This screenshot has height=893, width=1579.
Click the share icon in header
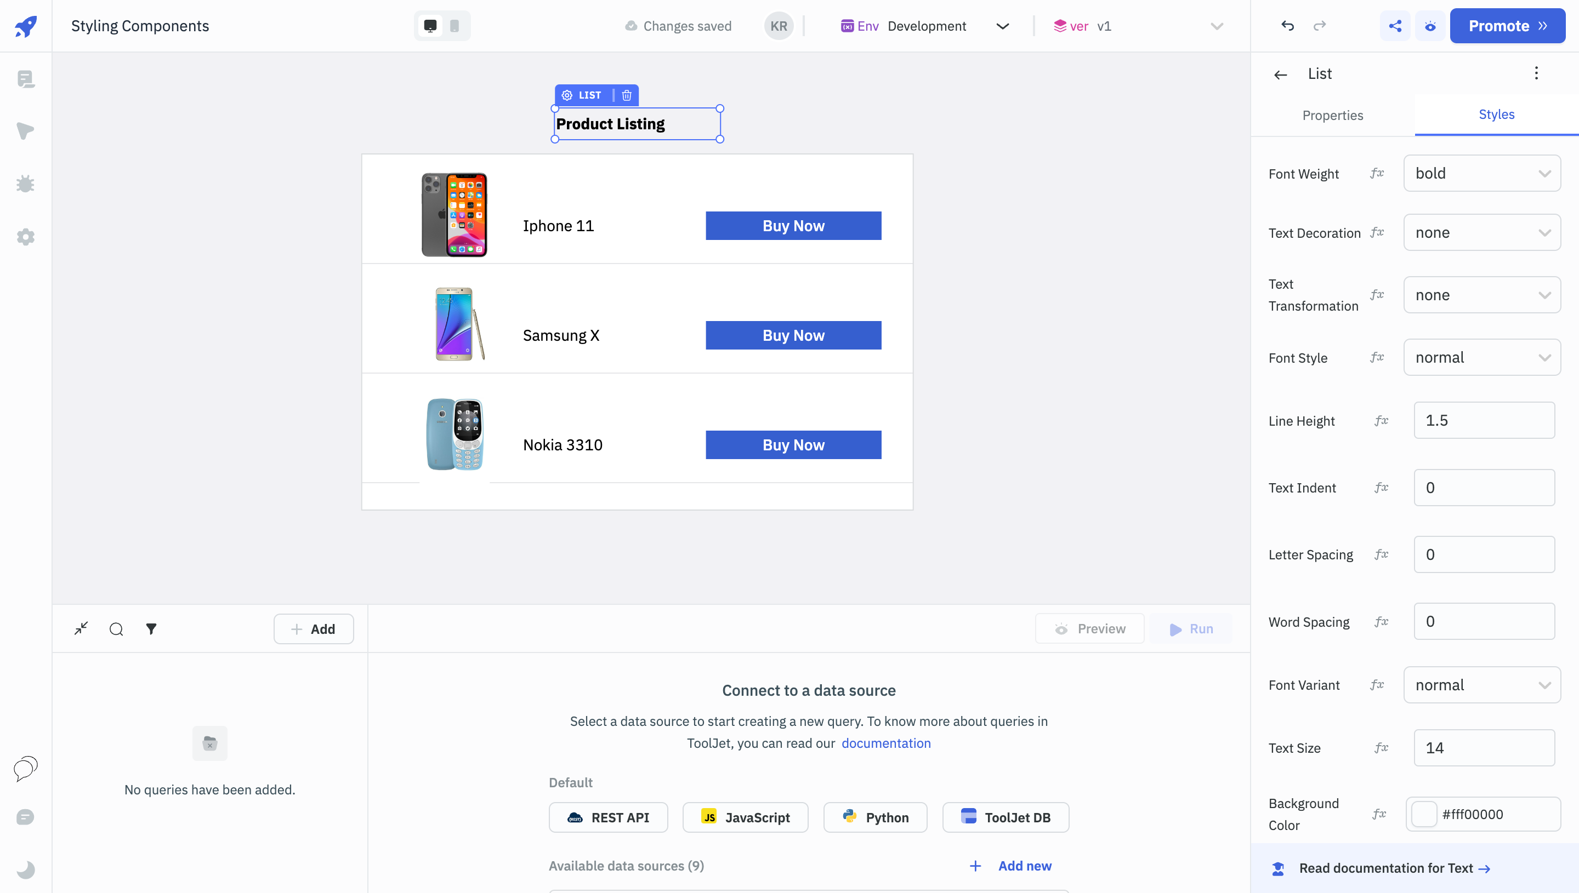[x=1395, y=26]
